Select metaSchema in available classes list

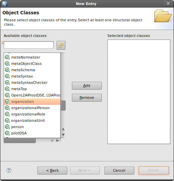pyautogui.click(x=32, y=70)
